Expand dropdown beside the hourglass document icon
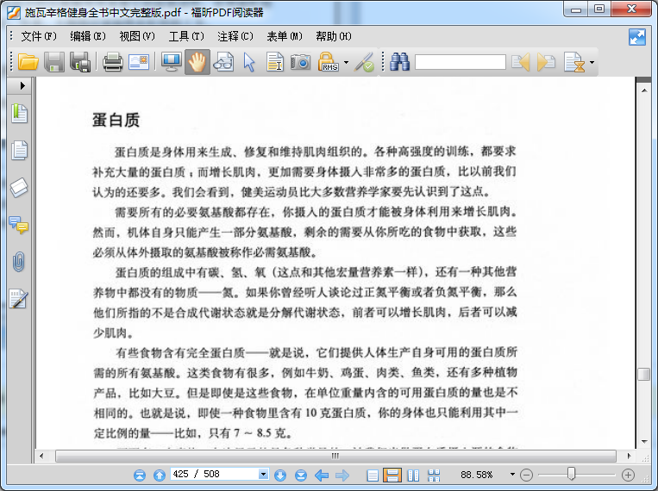 click(592, 63)
